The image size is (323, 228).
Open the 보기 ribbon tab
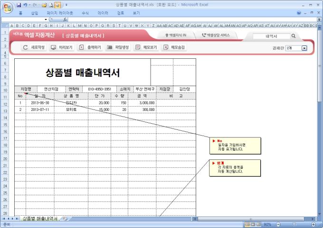[136, 13]
